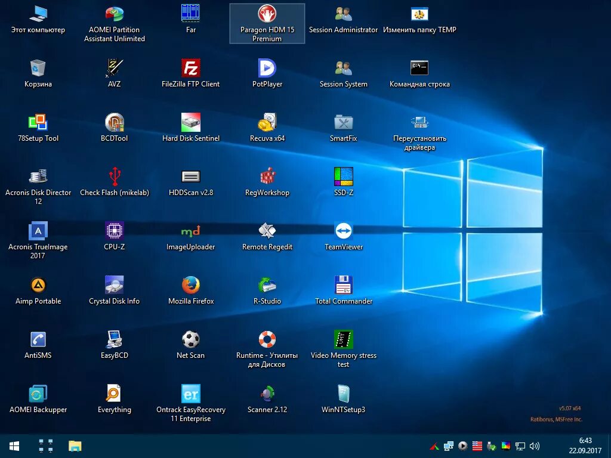Open the SSD-Z icon
This screenshot has height=458, width=611.
tap(343, 182)
